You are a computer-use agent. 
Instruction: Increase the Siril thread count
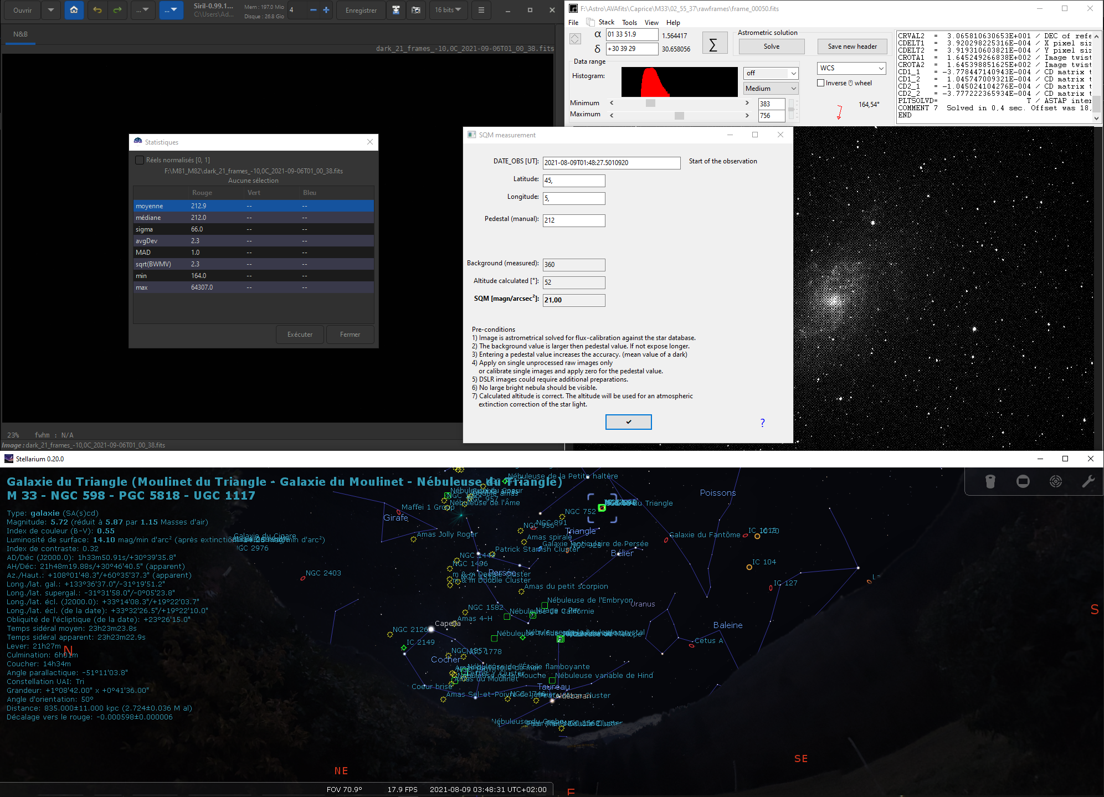tap(326, 10)
